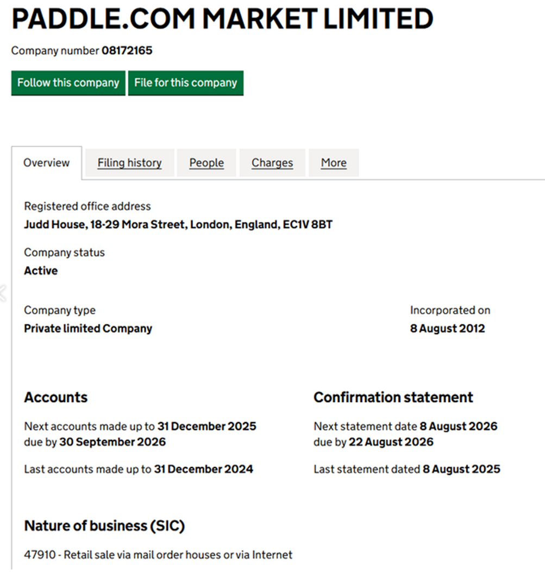Image resolution: width=545 pixels, height=572 pixels.
Task: Click SIC code 47910 retail sale entry
Action: click(x=158, y=555)
